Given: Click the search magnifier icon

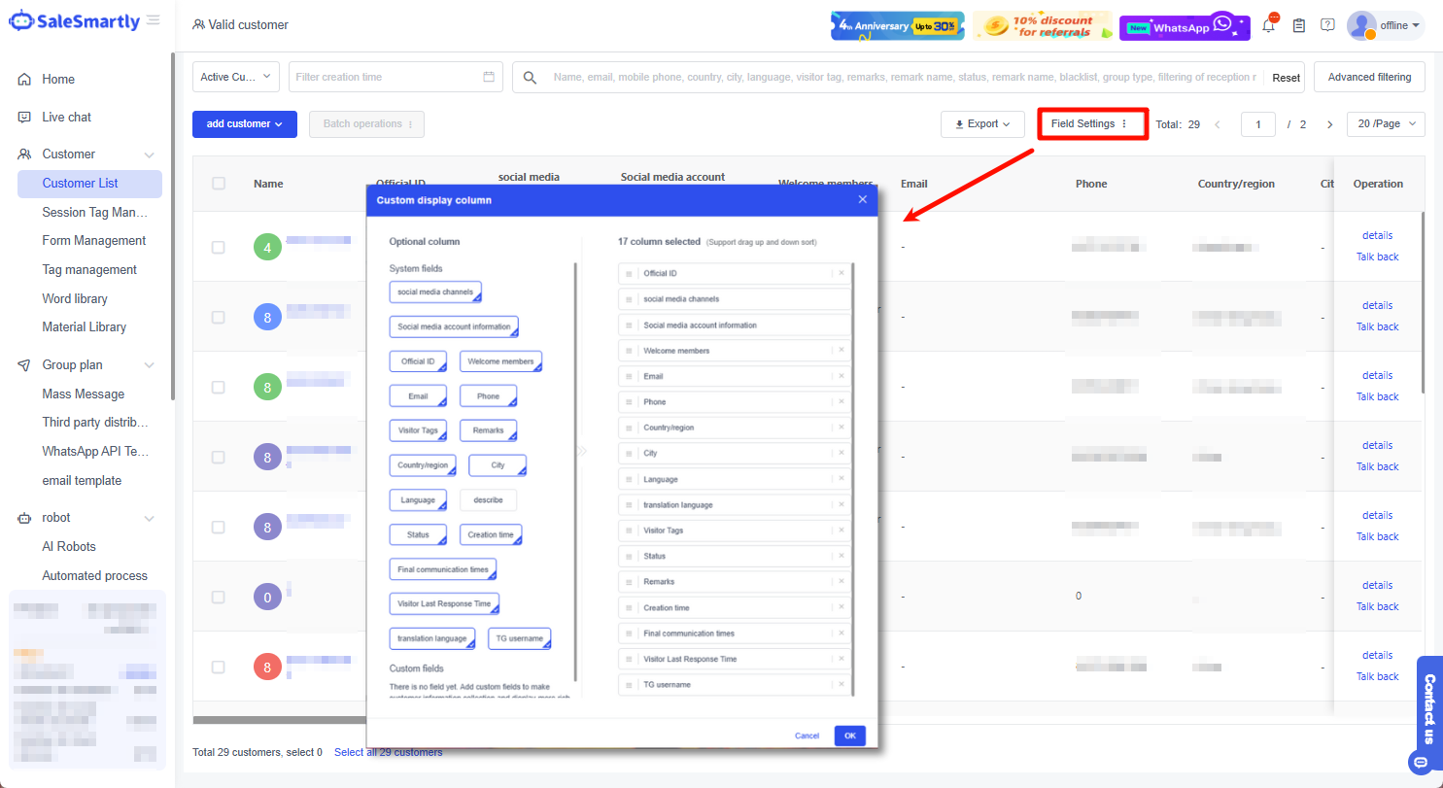Looking at the screenshot, I should [x=530, y=78].
